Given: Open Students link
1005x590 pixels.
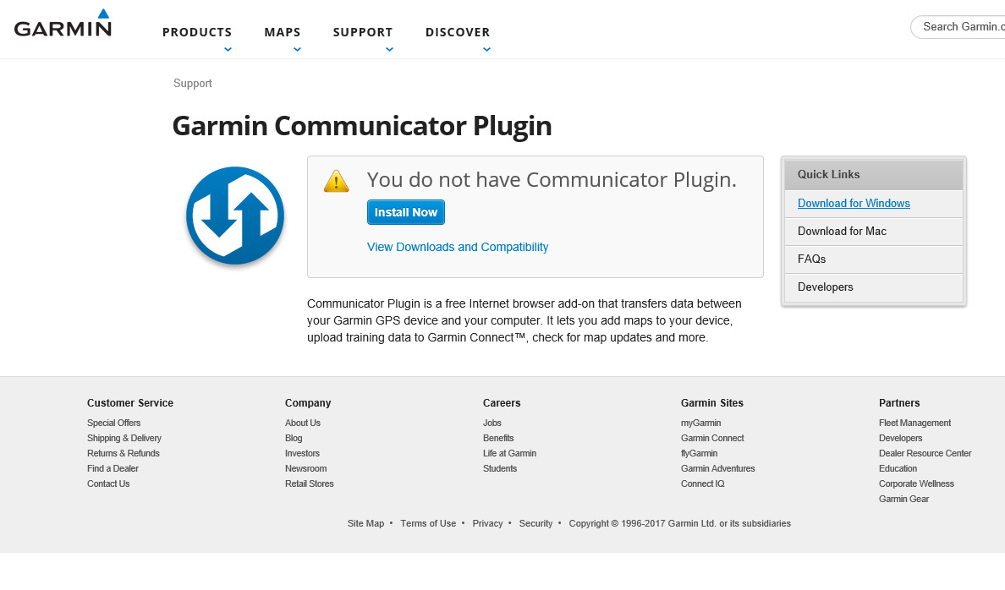Looking at the screenshot, I should tap(500, 469).
